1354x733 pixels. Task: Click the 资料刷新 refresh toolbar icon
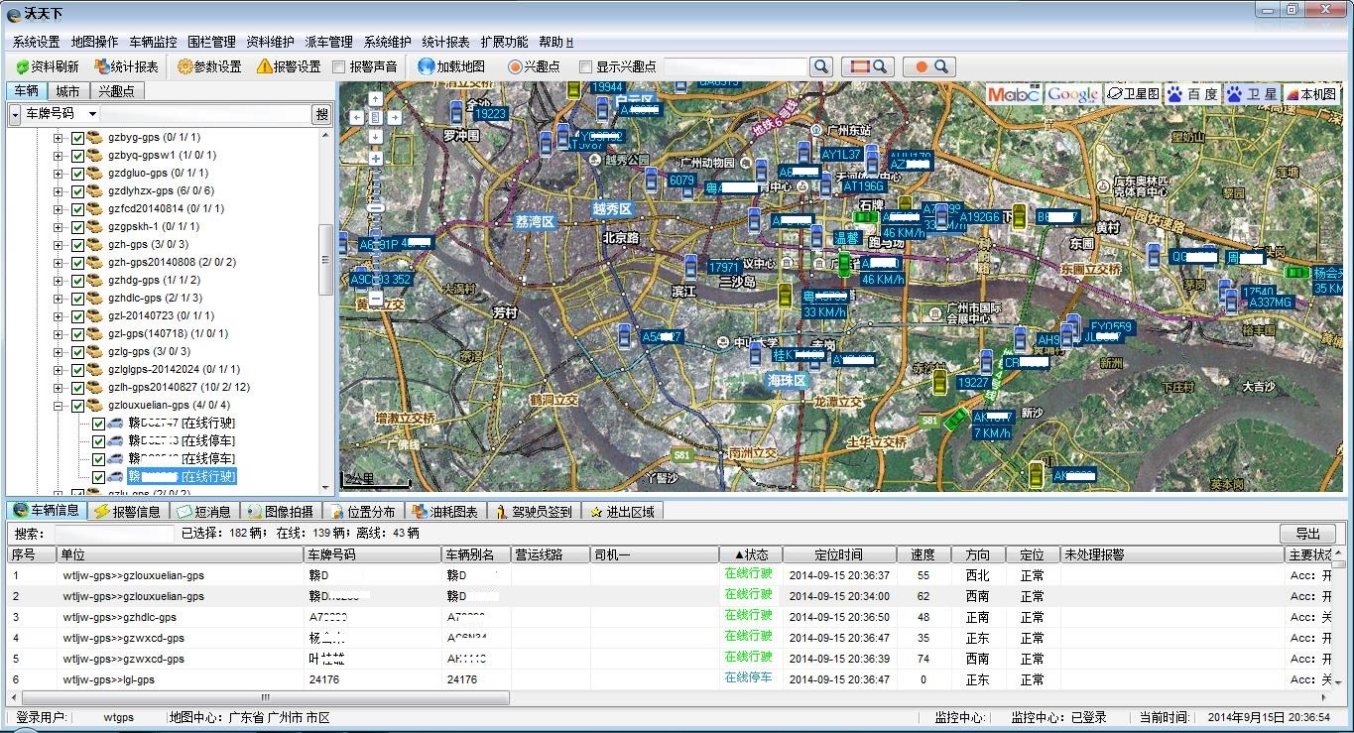point(23,66)
